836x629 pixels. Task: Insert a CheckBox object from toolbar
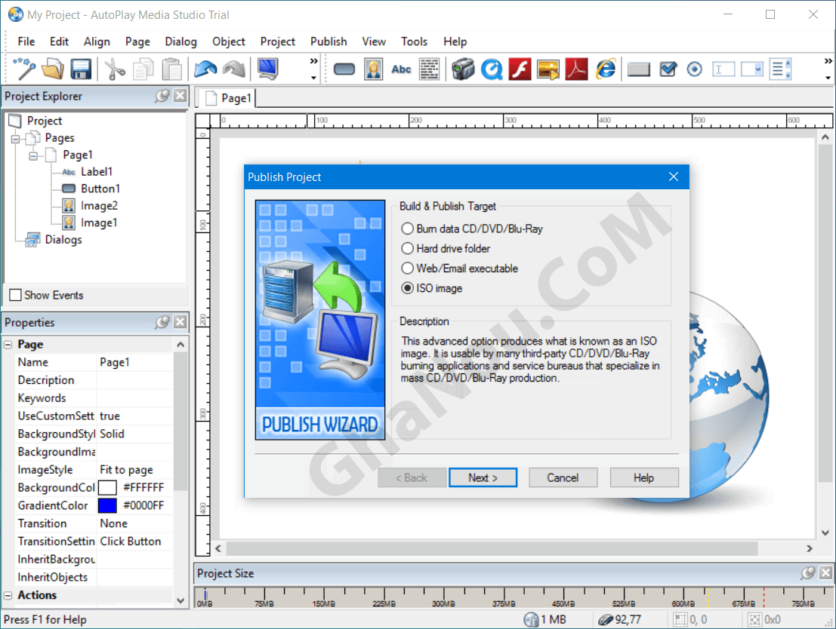pyautogui.click(x=668, y=69)
